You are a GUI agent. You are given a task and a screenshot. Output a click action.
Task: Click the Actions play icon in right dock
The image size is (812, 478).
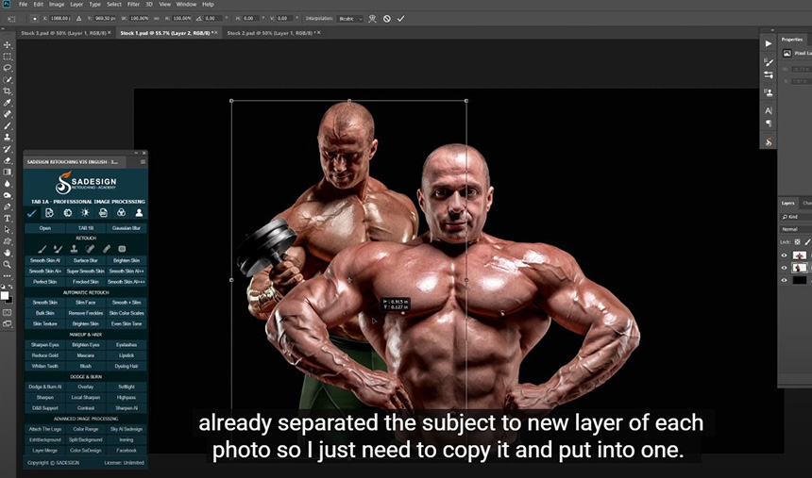(769, 43)
